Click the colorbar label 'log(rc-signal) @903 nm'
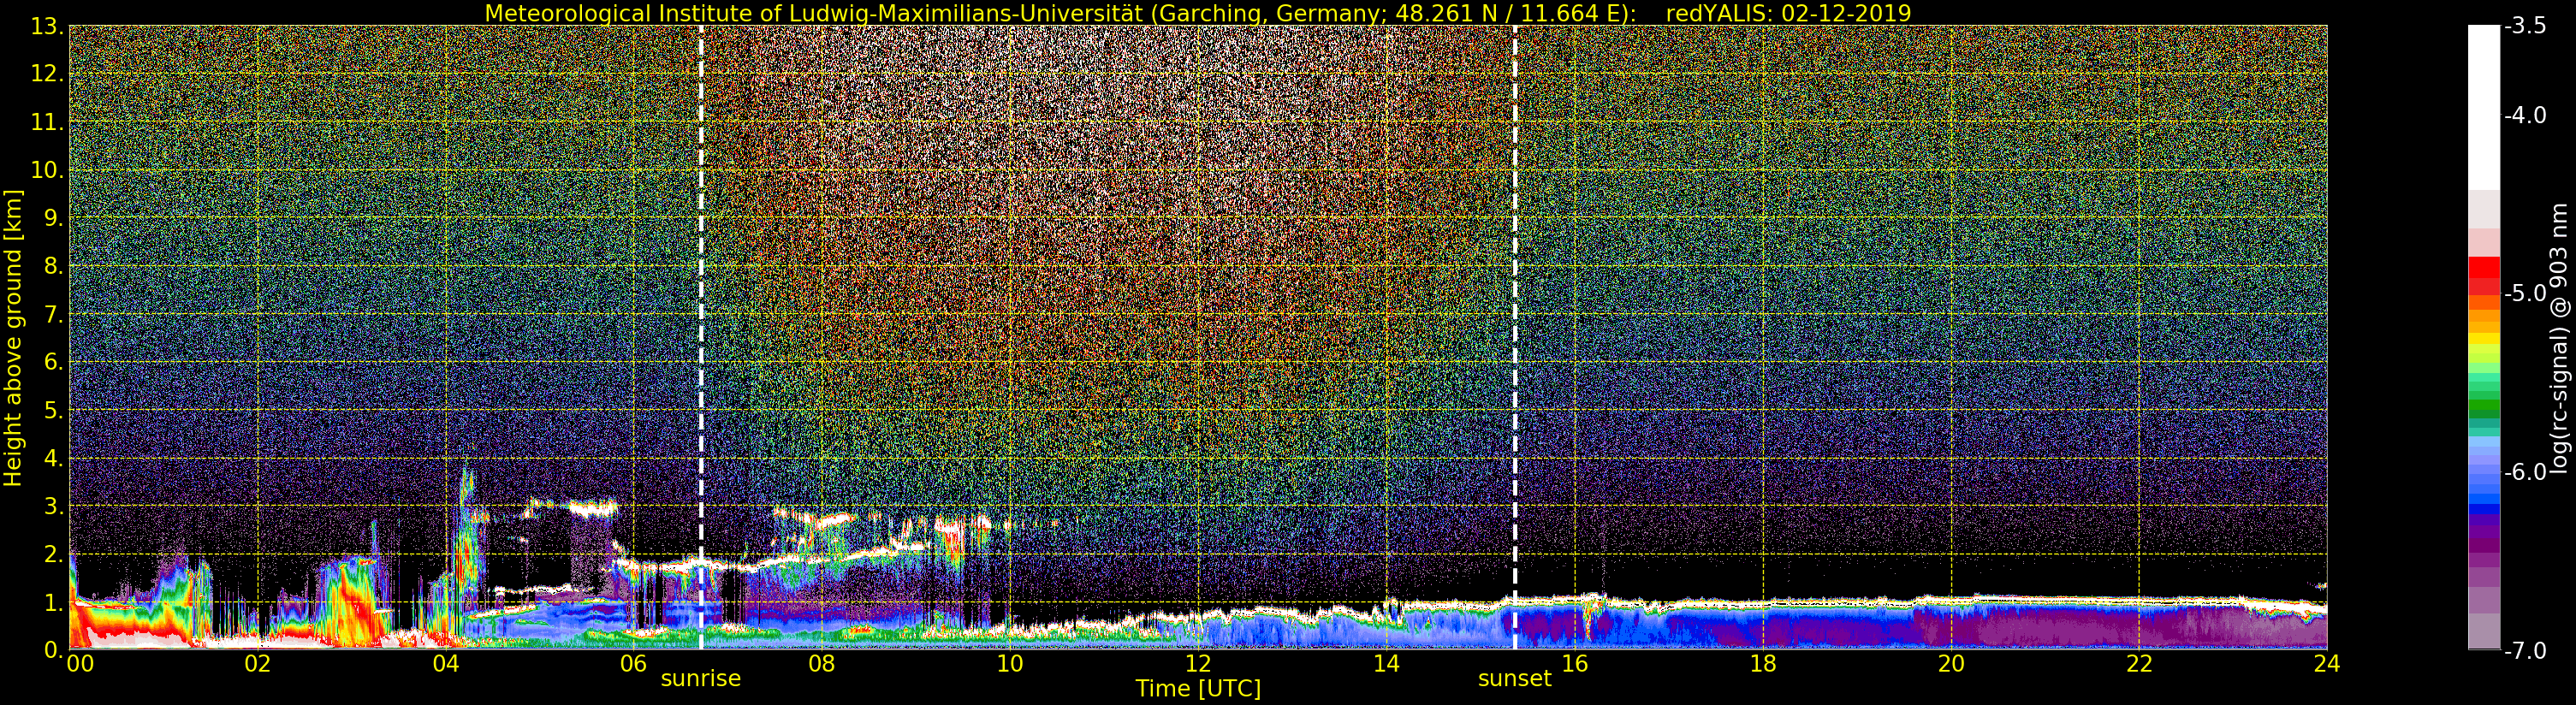Screen dimensions: 2576x705 click(2558, 338)
